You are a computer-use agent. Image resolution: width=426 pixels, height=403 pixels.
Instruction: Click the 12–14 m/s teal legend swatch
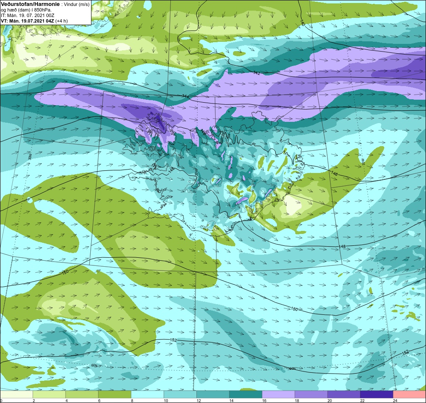pos(213,394)
